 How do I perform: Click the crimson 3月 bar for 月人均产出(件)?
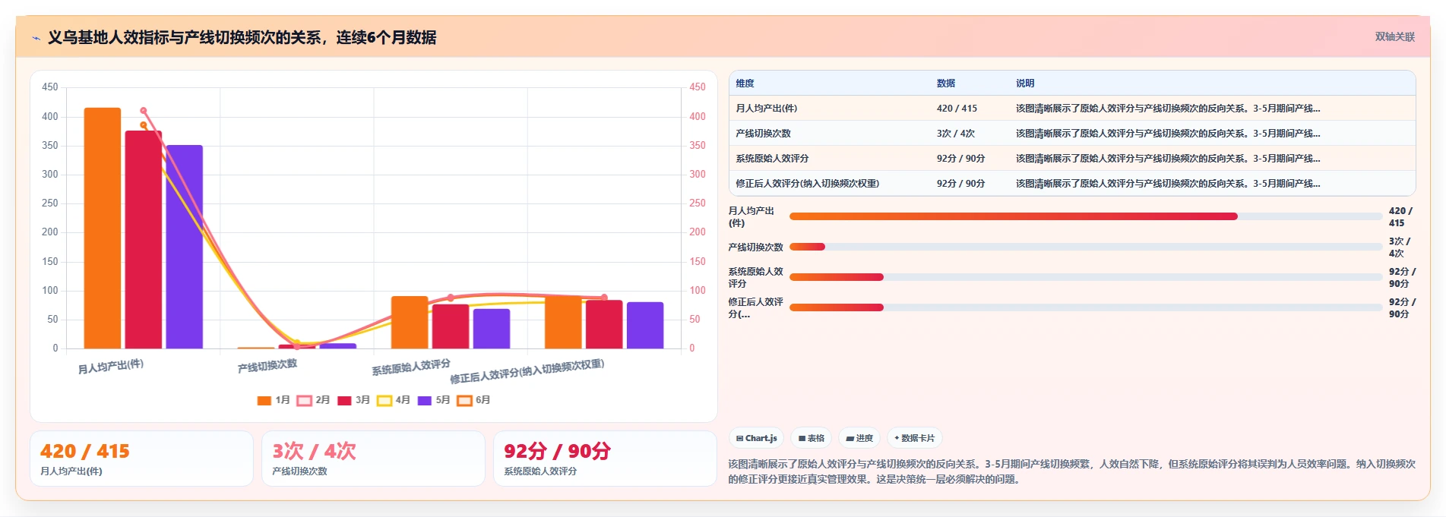tap(144, 240)
